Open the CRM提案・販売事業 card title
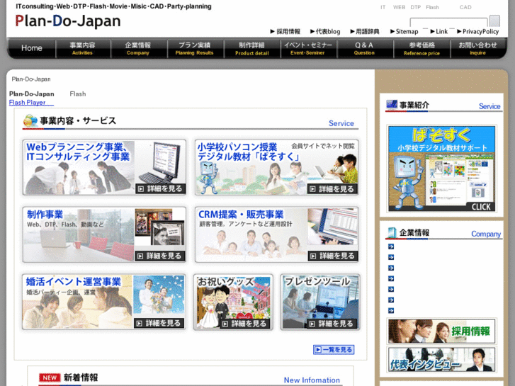Screen dimensions: 515x386 pyautogui.click(x=241, y=215)
